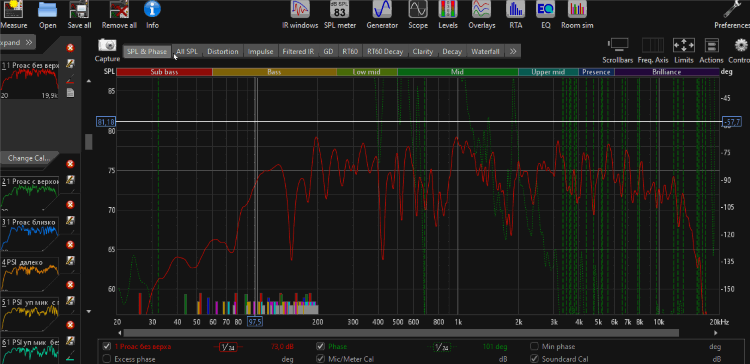Image resolution: width=750 pixels, height=364 pixels.
Task: Remove measurement 6 PSI уп мик
Action: tap(70, 325)
